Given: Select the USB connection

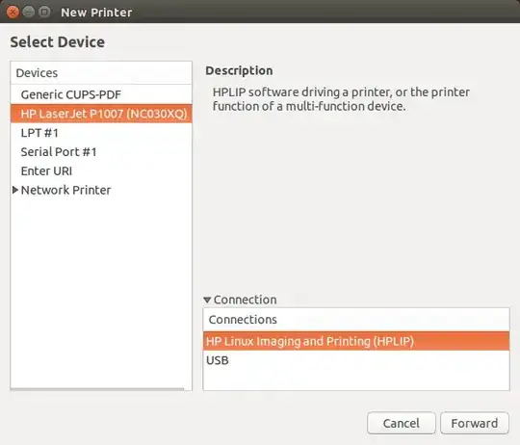Looking at the screenshot, I should [x=356, y=360].
